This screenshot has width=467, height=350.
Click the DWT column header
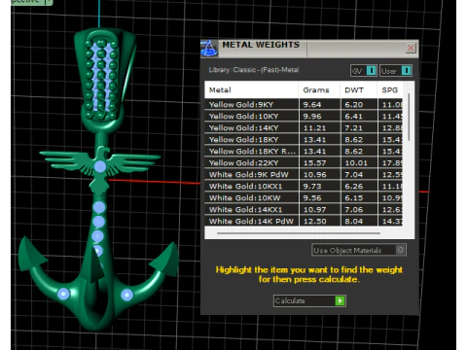coord(359,90)
